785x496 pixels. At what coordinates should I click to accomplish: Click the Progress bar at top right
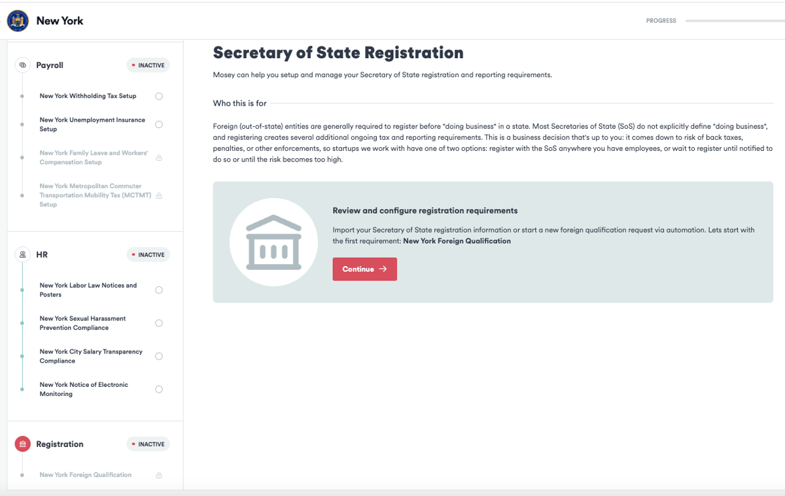click(x=733, y=20)
